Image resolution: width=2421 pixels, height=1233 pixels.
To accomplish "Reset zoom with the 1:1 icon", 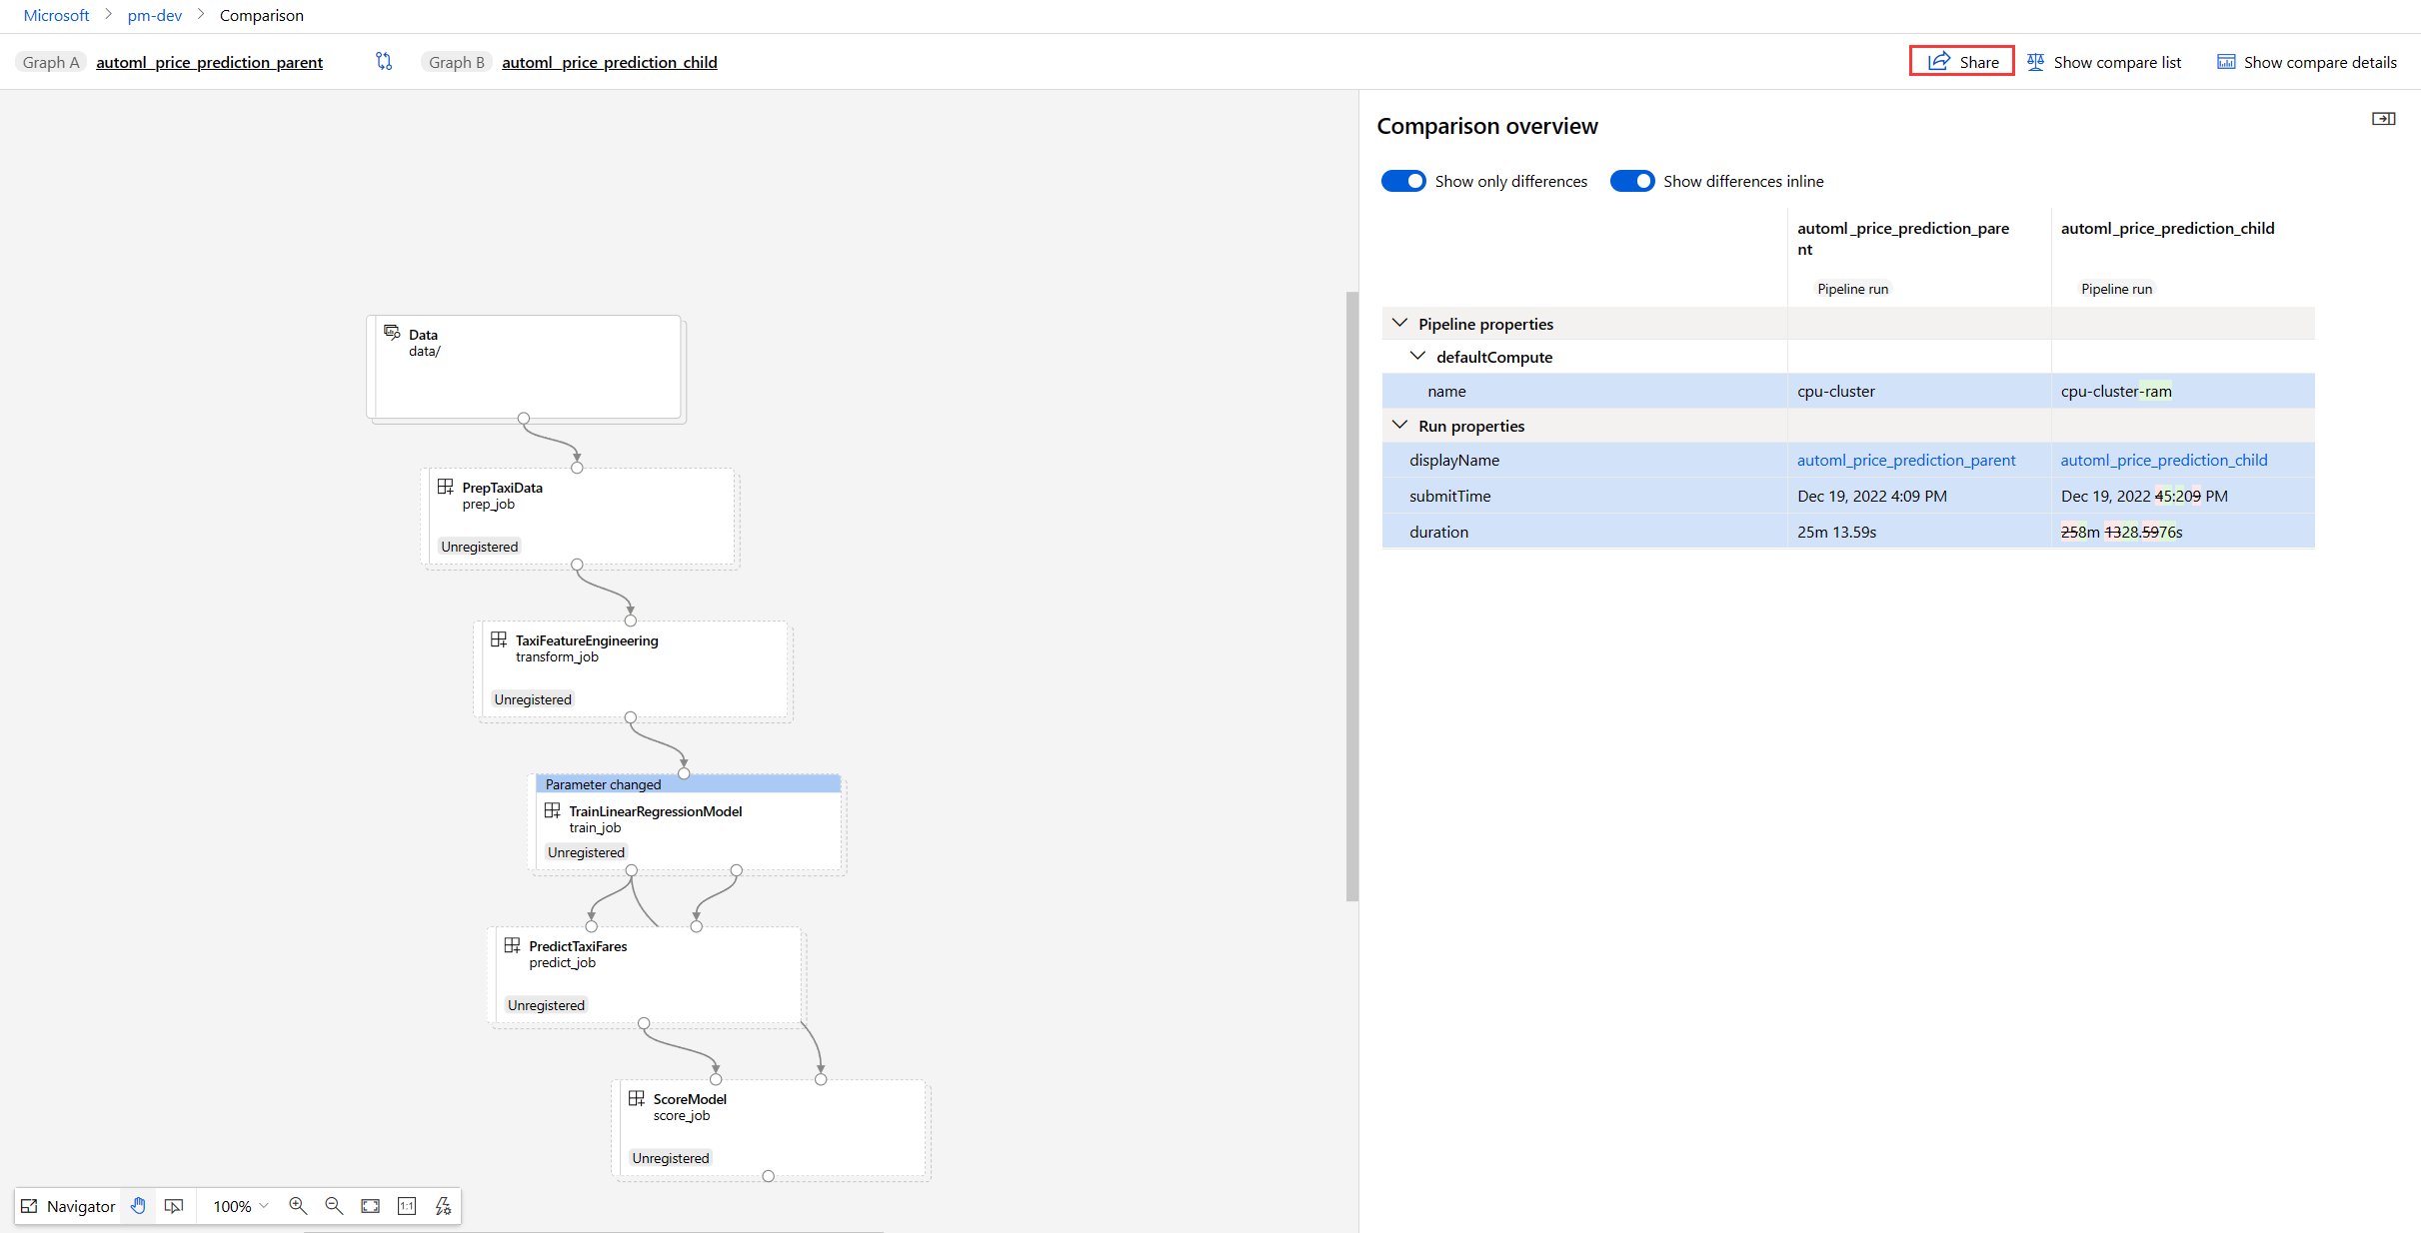I will pyautogui.click(x=407, y=1206).
